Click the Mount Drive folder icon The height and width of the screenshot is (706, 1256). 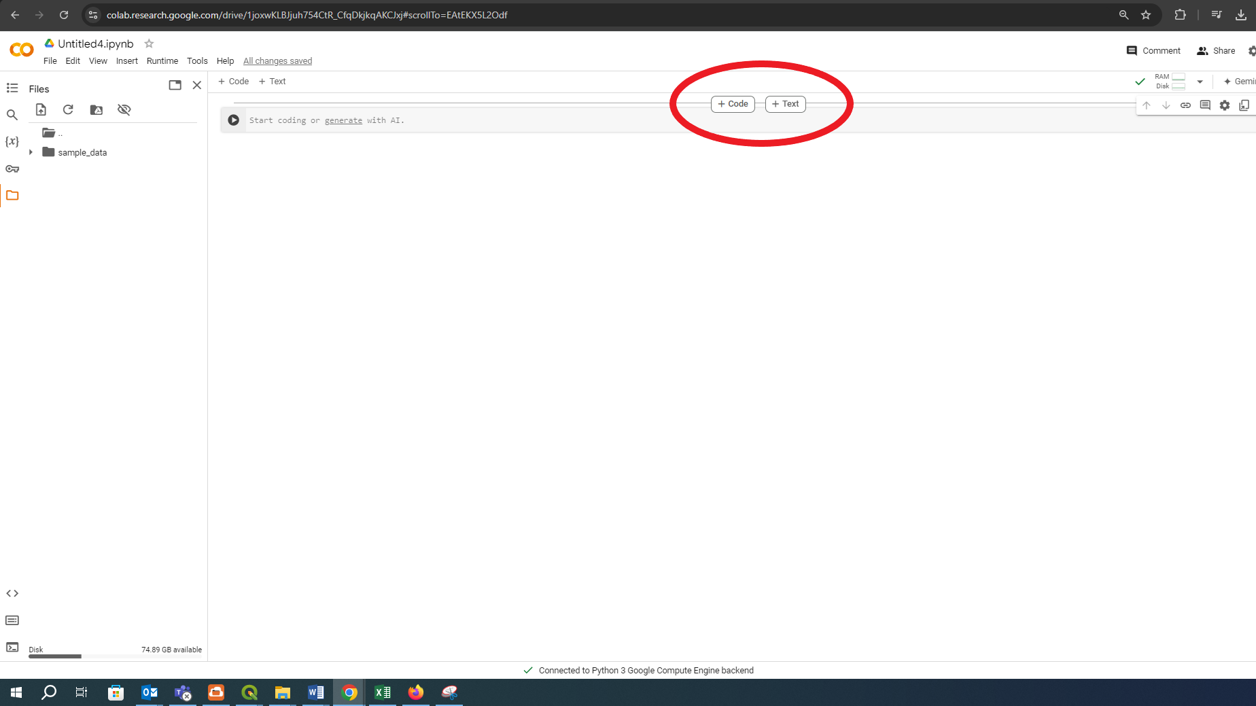tap(97, 110)
